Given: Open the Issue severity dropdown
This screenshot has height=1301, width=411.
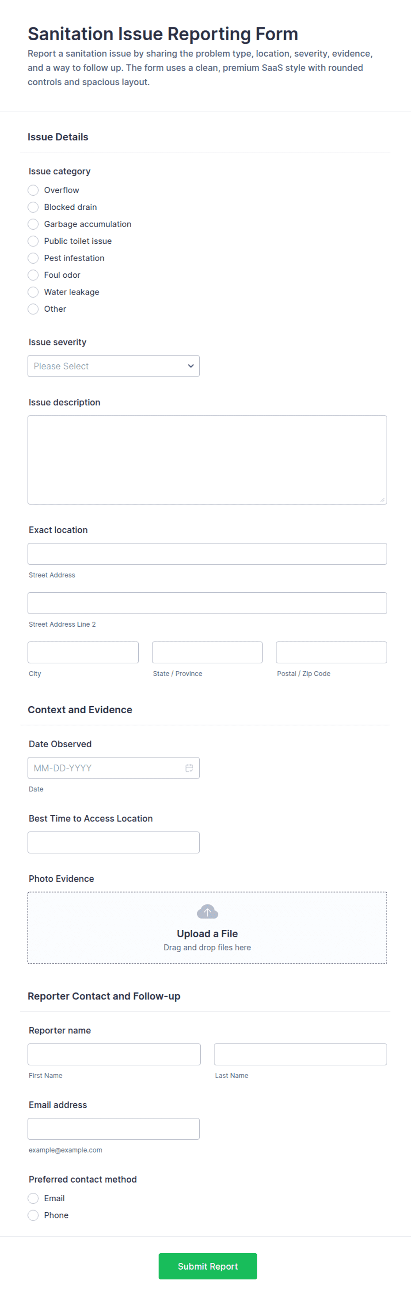Looking at the screenshot, I should [x=114, y=366].
